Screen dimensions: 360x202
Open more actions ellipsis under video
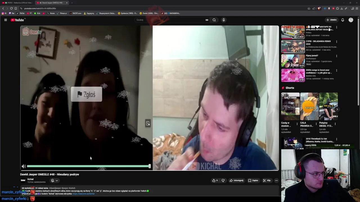tap(276, 180)
